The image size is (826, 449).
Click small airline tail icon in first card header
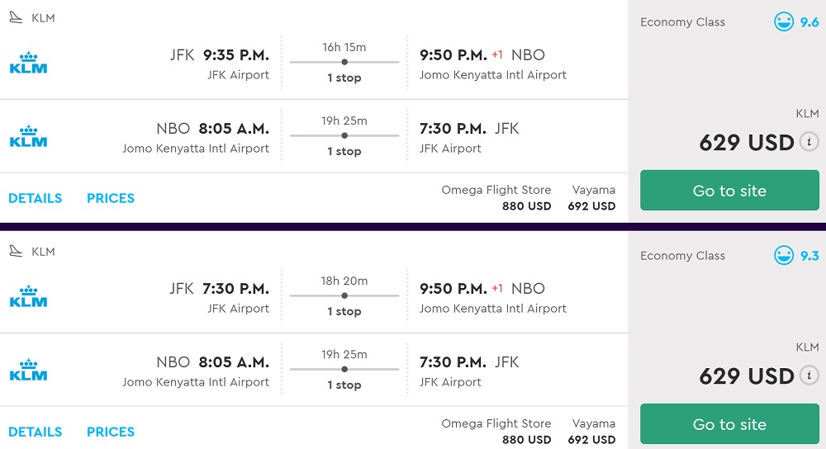point(17,18)
